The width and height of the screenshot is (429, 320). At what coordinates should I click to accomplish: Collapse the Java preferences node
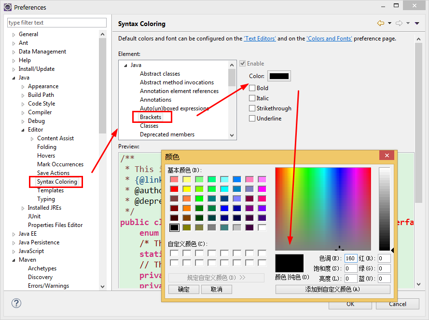pos(14,78)
